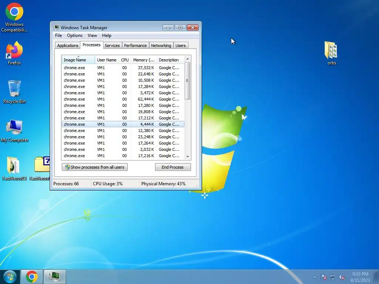Viewport: 379px width, 284px height.
Task: Click the End Process button
Action: coord(173,167)
